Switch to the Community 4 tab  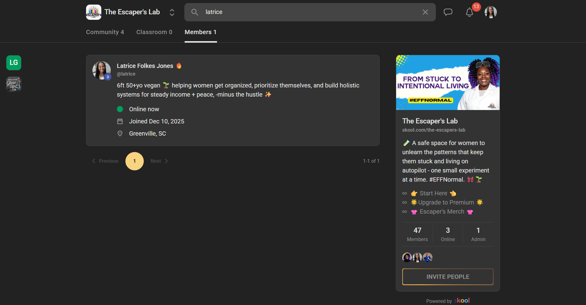click(x=105, y=32)
